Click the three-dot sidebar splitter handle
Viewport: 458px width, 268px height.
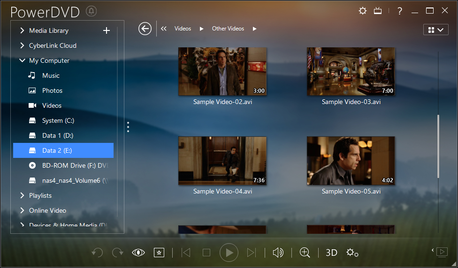click(128, 127)
